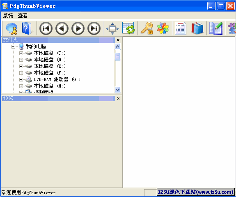Expand 本地磁盘 (F:) node
This screenshot has height=197, width=236.
coord(21,73)
